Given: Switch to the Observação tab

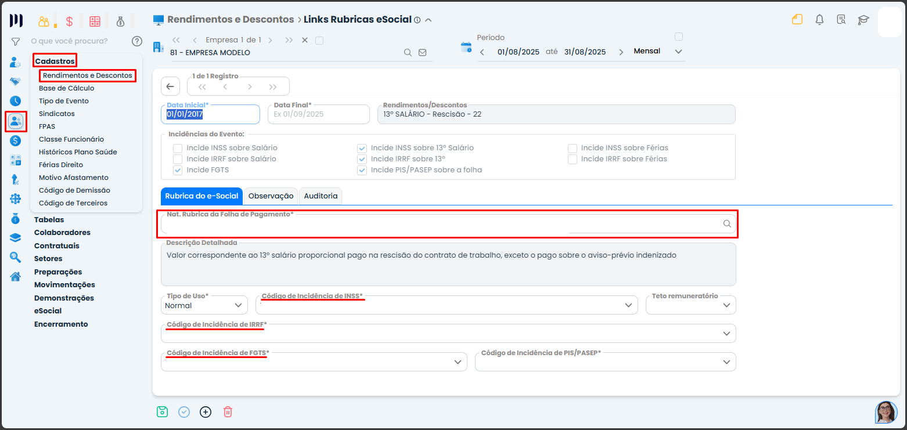Looking at the screenshot, I should 271,196.
